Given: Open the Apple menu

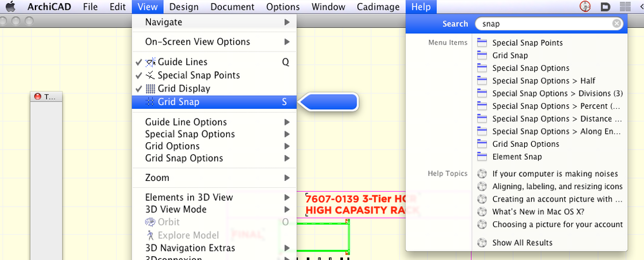Looking at the screenshot, I should pos(10,6).
